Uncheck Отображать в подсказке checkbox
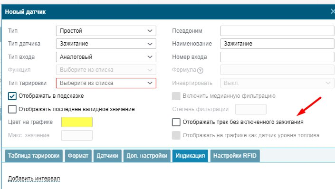 pos(12,96)
